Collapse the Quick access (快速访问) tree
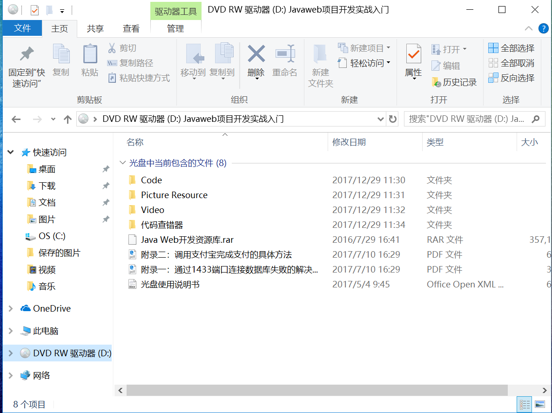 11,153
